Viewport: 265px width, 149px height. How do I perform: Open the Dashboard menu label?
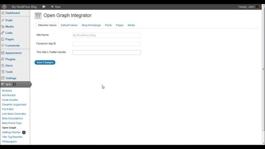tap(12, 13)
